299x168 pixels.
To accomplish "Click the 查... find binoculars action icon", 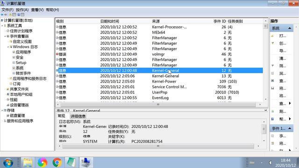I will pyautogui.click(x=272, y=81).
